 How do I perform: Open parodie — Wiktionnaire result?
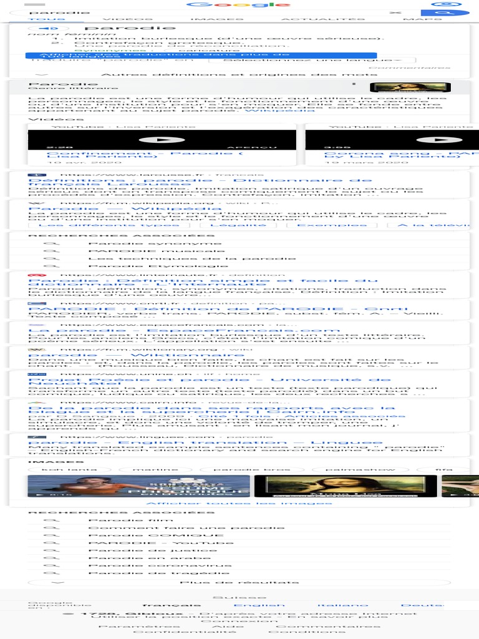pos(136,355)
